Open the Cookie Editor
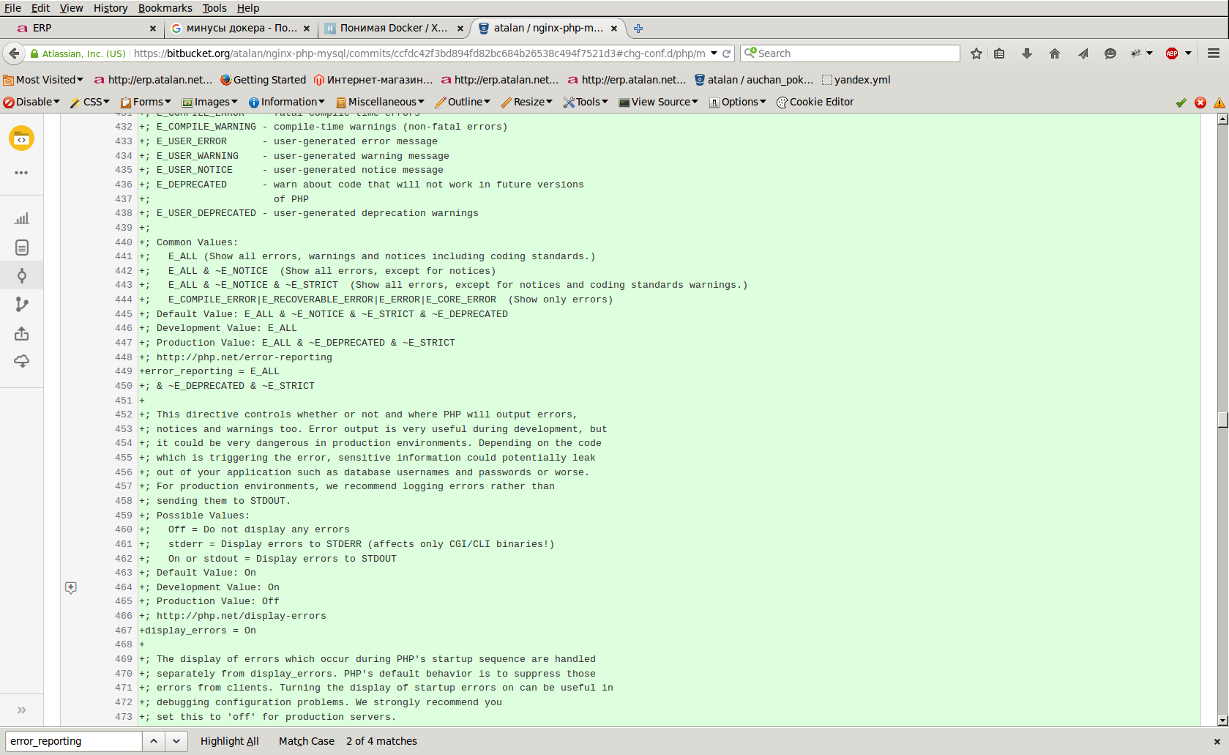Screen dimensions: 1229x755 [815, 102]
